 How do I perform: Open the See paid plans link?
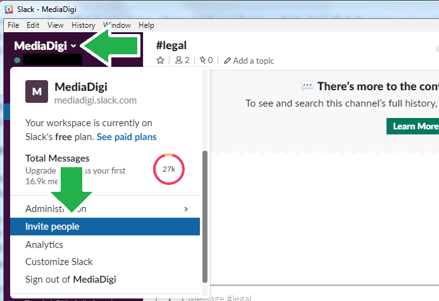tap(127, 137)
